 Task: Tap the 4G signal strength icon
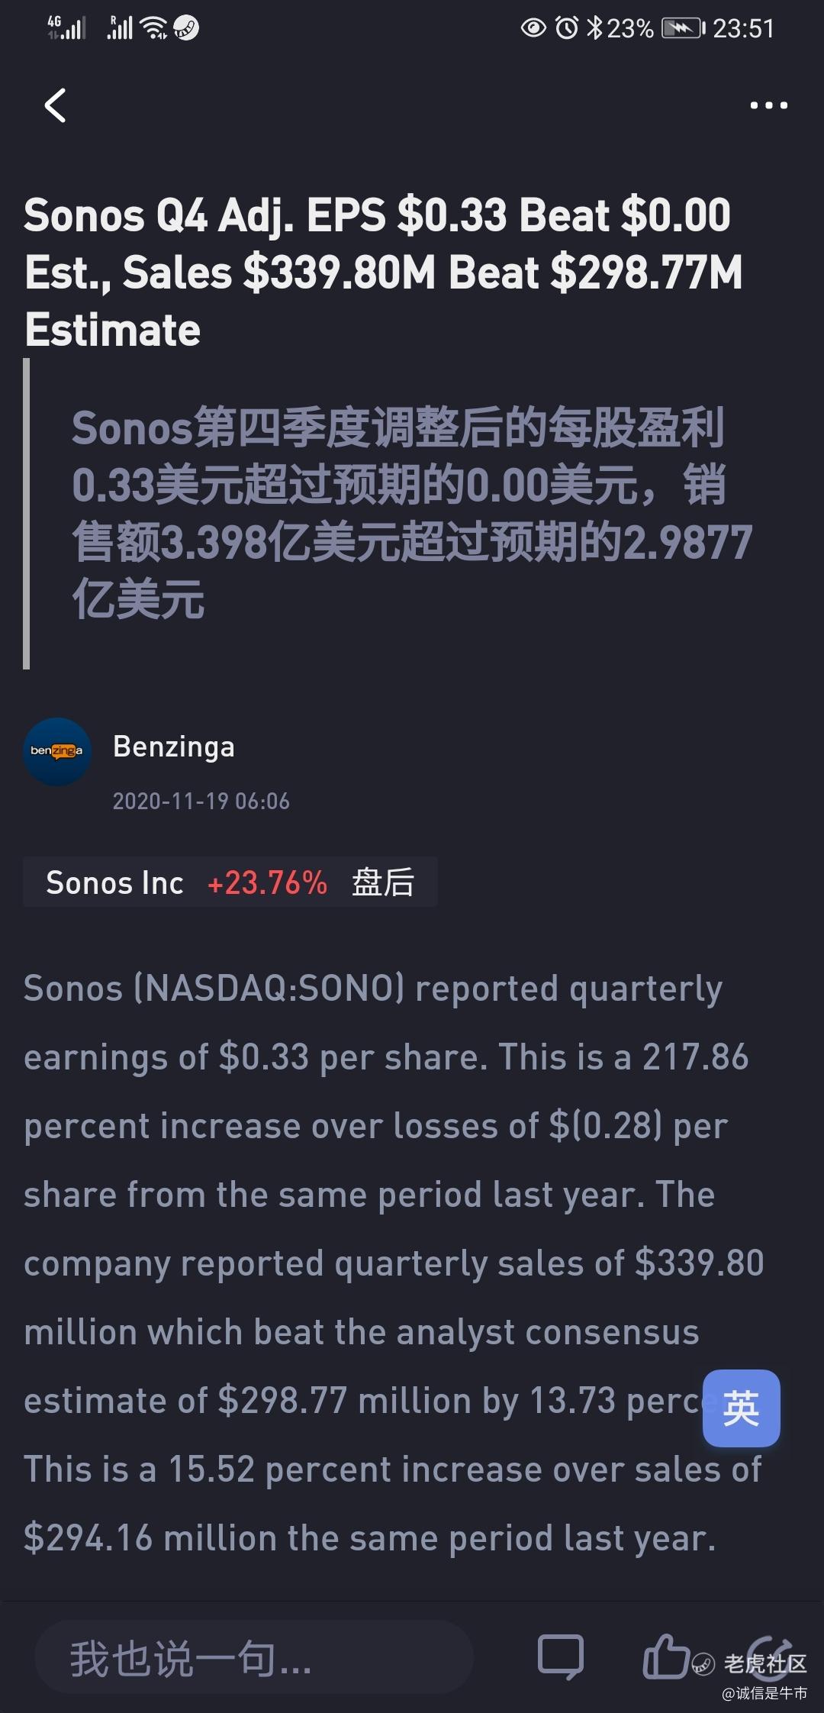click(x=66, y=28)
